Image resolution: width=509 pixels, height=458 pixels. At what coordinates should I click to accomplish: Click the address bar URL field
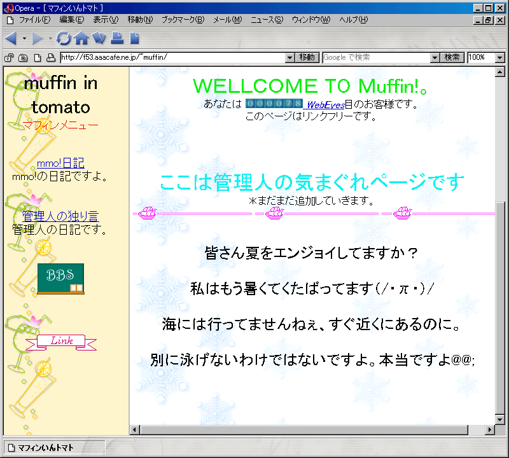(173, 57)
